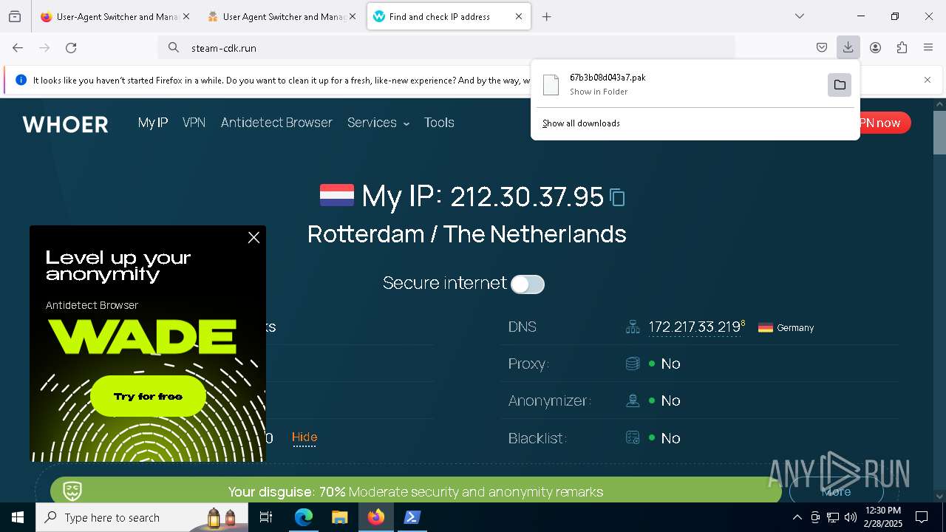Viewport: 946px width, 532px height.
Task: Open File Explorer from taskbar
Action: (x=340, y=517)
